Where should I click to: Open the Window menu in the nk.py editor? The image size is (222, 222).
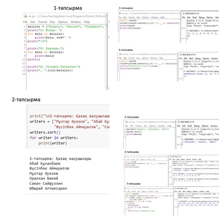click(x=75, y=22)
